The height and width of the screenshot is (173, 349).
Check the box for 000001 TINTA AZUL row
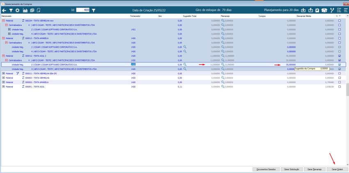340,87
